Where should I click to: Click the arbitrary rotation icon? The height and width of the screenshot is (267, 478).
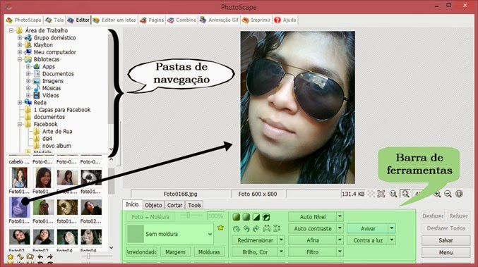[x=237, y=228]
